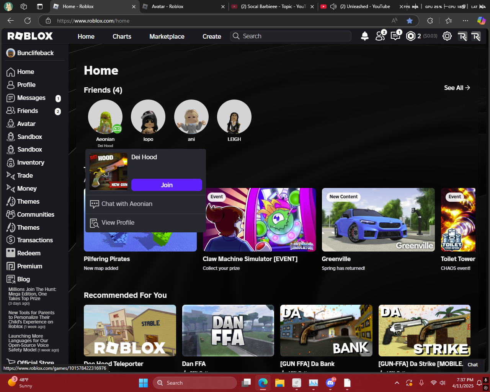Click See All friends link

457,88
